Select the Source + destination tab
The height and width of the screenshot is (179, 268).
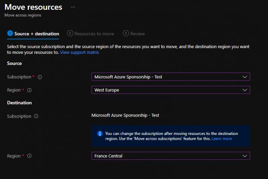pyautogui.click(x=33, y=34)
